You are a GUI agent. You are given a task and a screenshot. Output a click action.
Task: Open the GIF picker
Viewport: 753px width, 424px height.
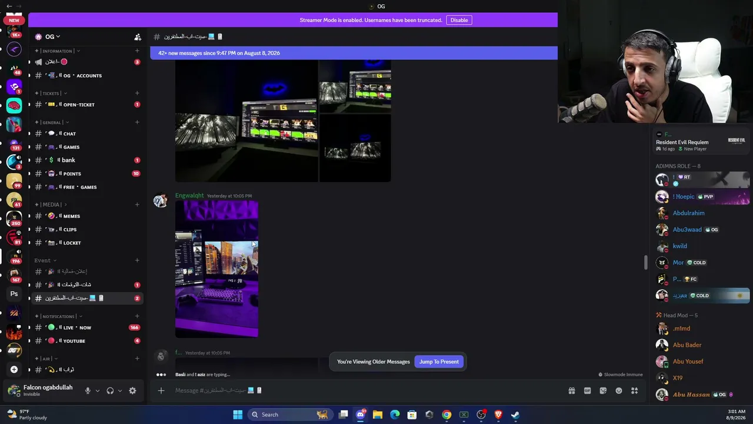pyautogui.click(x=587, y=390)
